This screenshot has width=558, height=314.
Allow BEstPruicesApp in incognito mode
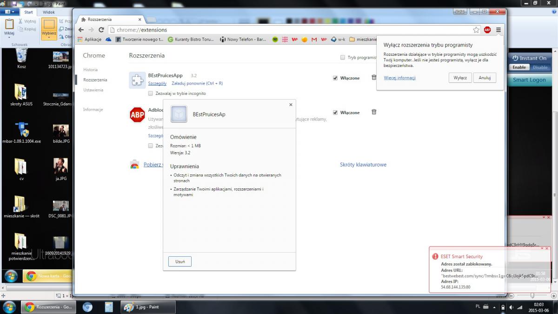(151, 94)
